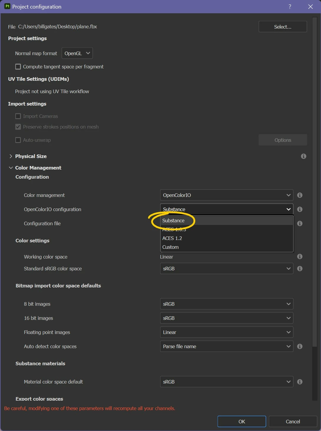This screenshot has width=321, height=431.
Task: Open the Normal map format OpenGL dropdown
Action: (x=77, y=53)
